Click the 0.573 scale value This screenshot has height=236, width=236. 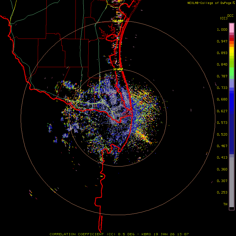[222, 123]
